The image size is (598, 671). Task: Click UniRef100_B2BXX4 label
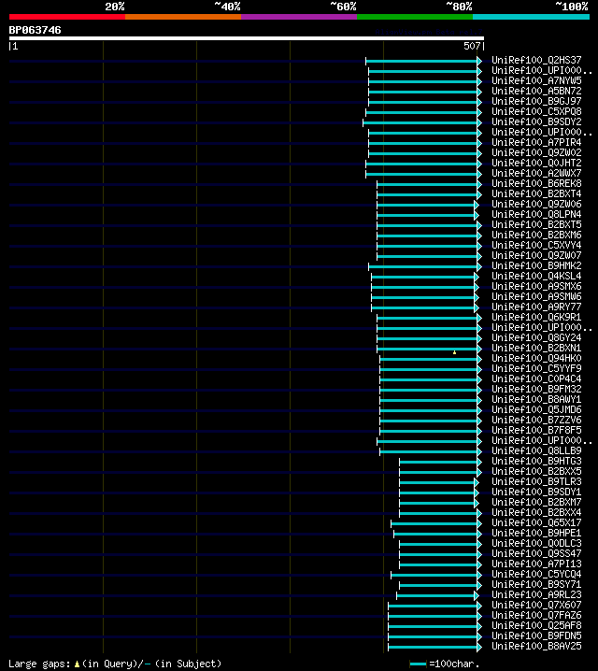536,512
